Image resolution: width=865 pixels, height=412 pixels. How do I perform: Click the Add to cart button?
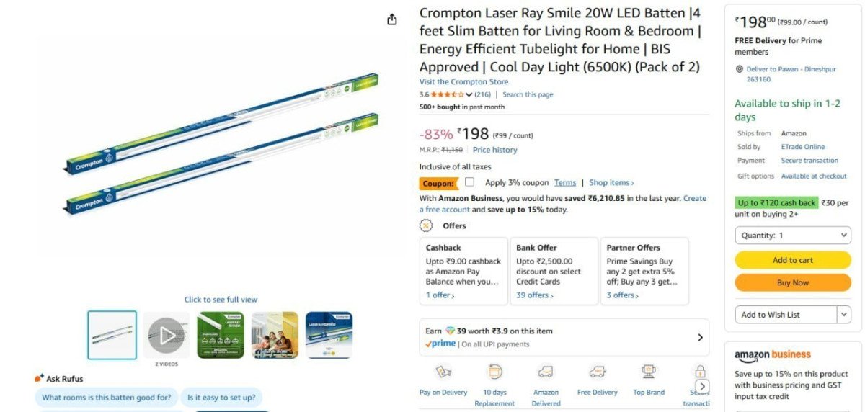[x=793, y=260]
